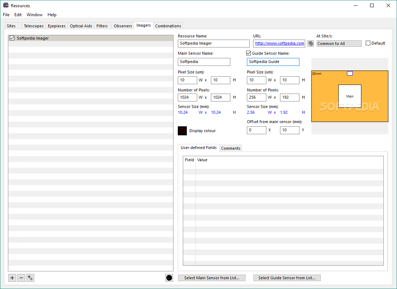This screenshot has width=397, height=289.
Task: Click the Resources app icon in title bar
Action: tap(6, 5)
